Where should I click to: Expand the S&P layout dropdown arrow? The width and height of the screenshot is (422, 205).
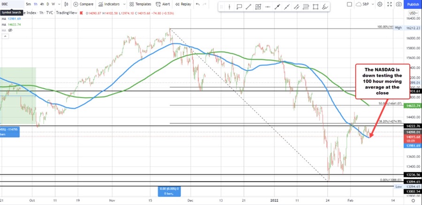tap(373, 4)
